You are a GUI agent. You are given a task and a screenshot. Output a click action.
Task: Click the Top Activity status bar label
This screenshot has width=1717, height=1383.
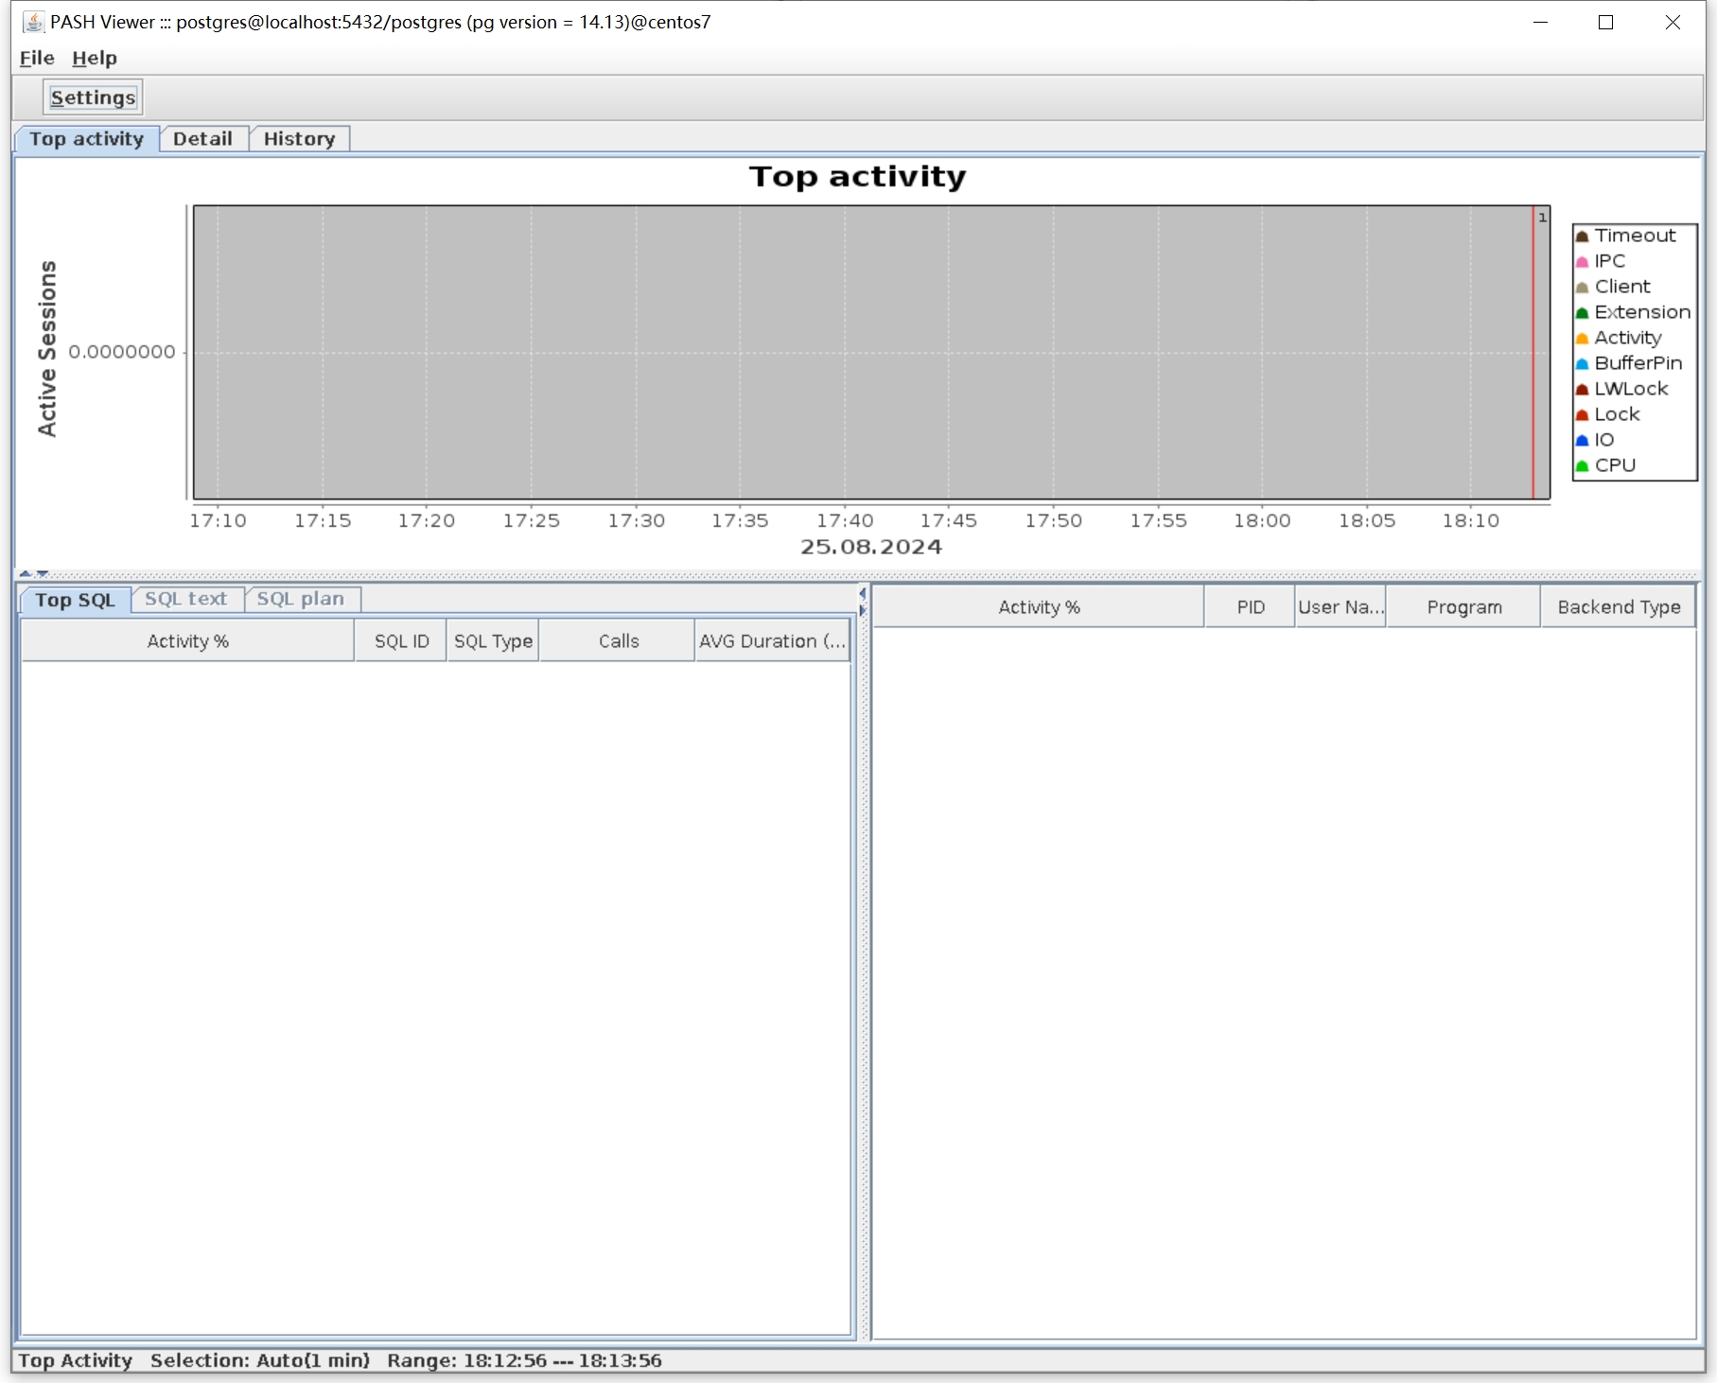[x=76, y=1360]
